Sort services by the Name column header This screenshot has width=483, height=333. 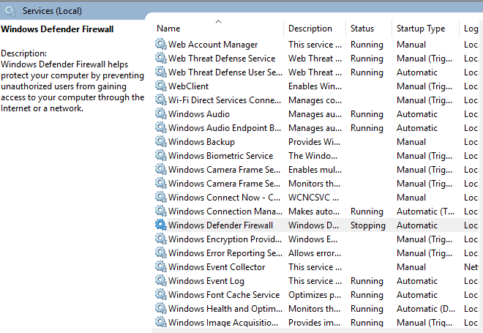[218, 29]
